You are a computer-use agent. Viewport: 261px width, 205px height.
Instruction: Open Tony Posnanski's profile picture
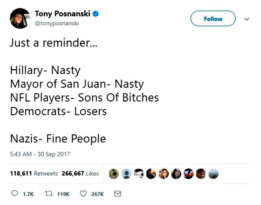tap(20, 18)
